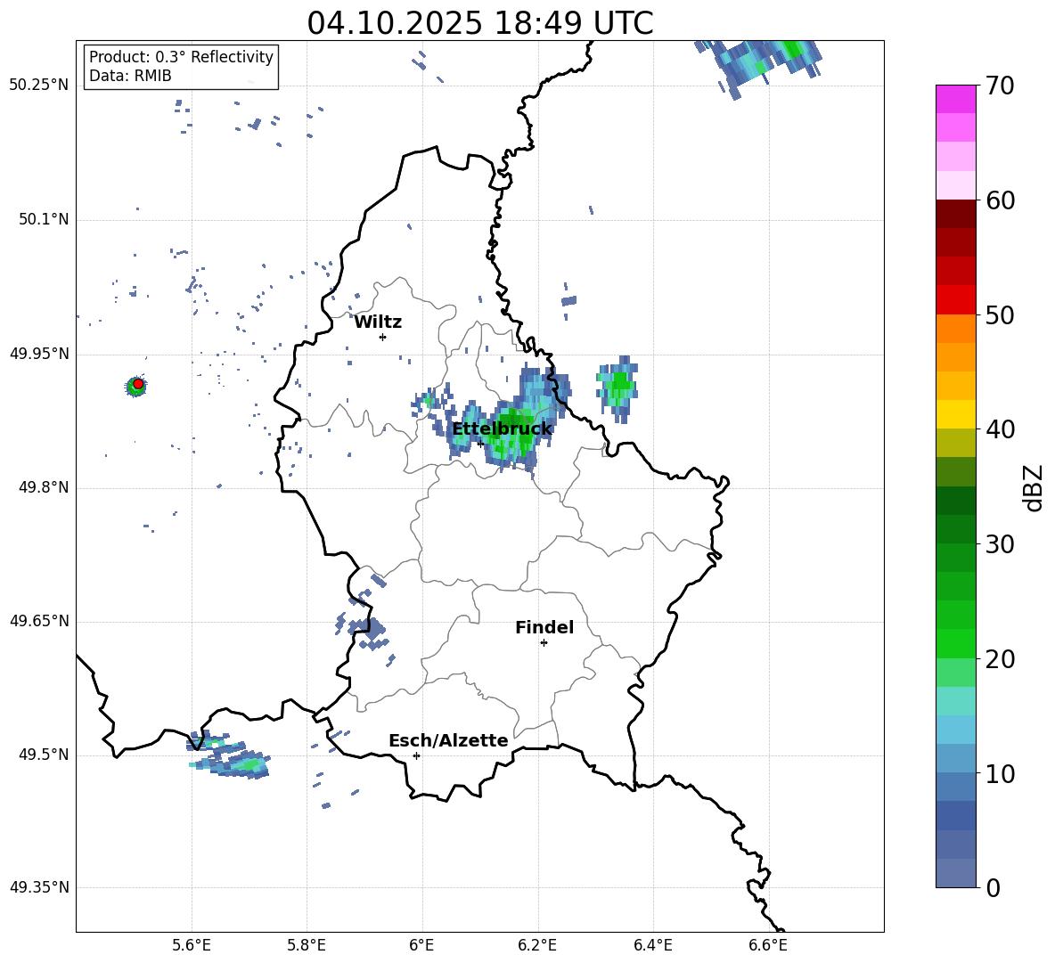Select the Ettelbruck city label
Viewport: 1055px width, 963px height.
coord(502,428)
